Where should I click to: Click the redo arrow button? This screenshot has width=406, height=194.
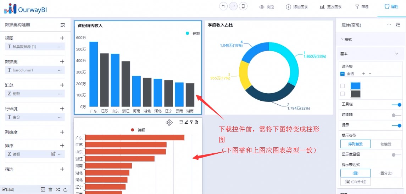233,6
